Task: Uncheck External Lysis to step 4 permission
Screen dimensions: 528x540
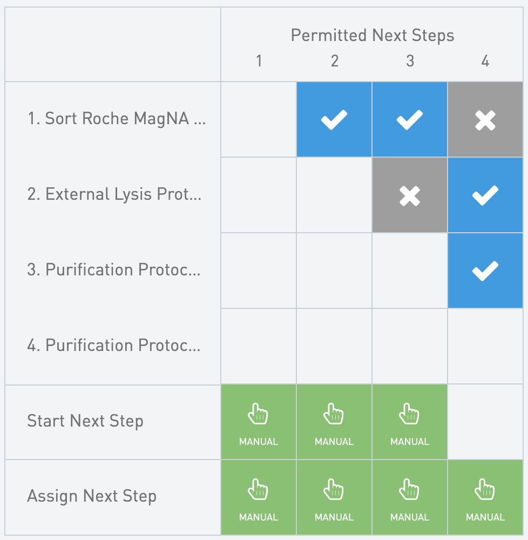Action: [x=485, y=195]
